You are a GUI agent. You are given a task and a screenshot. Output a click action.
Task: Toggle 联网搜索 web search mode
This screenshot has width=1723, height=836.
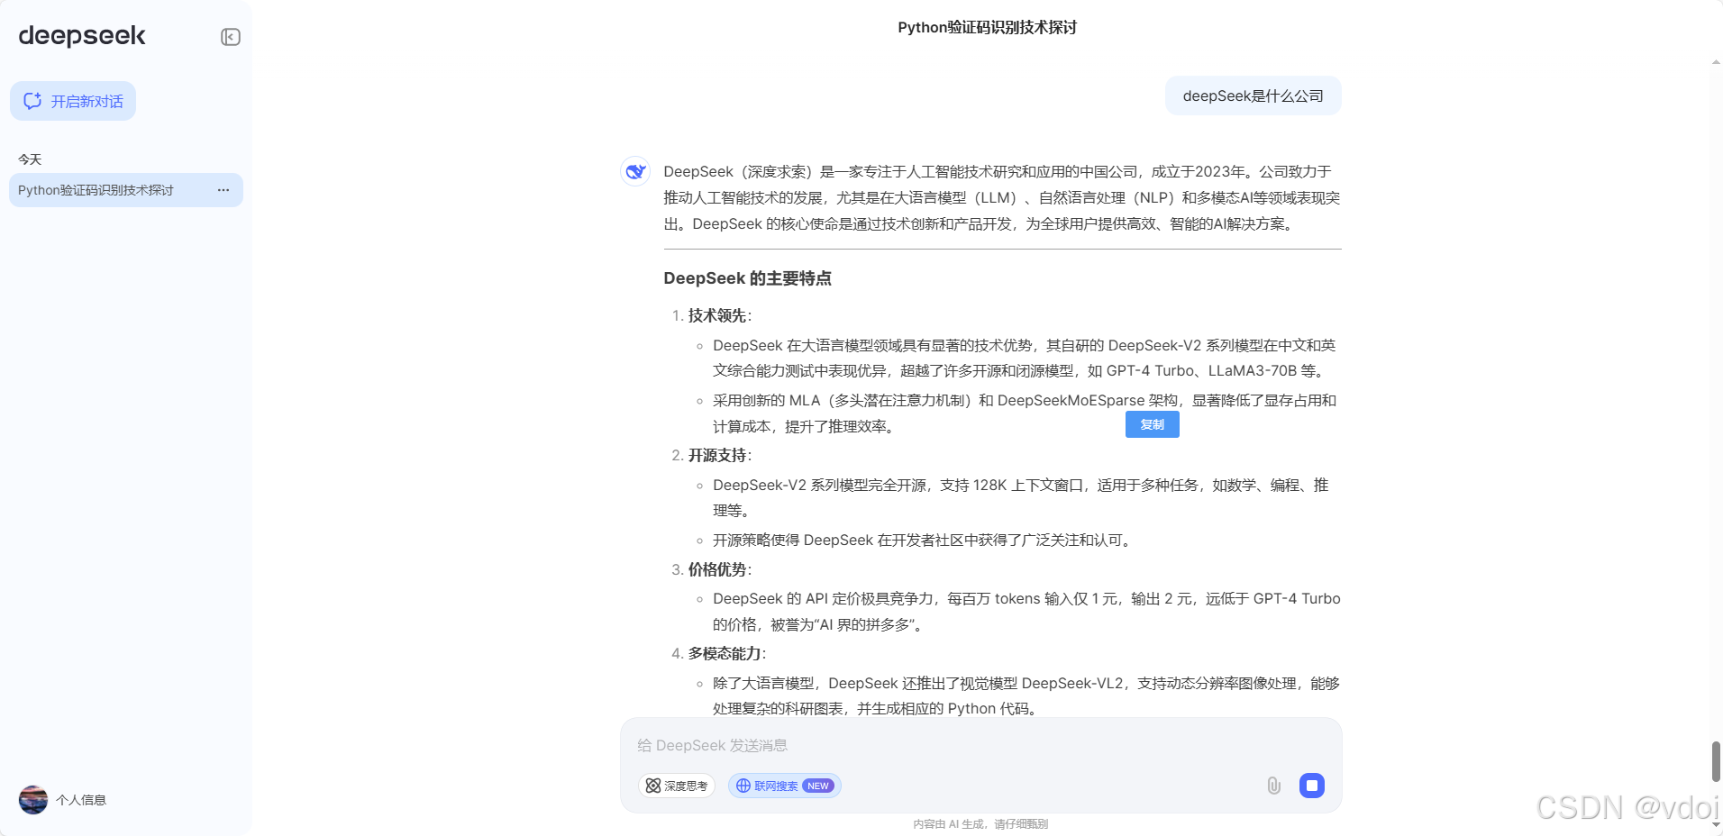coord(785,786)
